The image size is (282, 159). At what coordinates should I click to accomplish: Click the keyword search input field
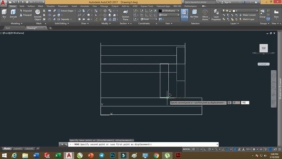coord(200,2)
